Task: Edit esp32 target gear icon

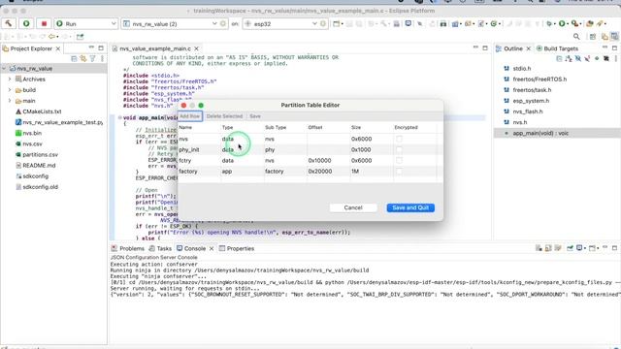Action: click(323, 23)
